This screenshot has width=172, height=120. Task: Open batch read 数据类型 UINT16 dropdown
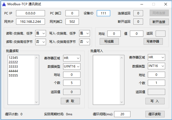click(x=72, y=66)
